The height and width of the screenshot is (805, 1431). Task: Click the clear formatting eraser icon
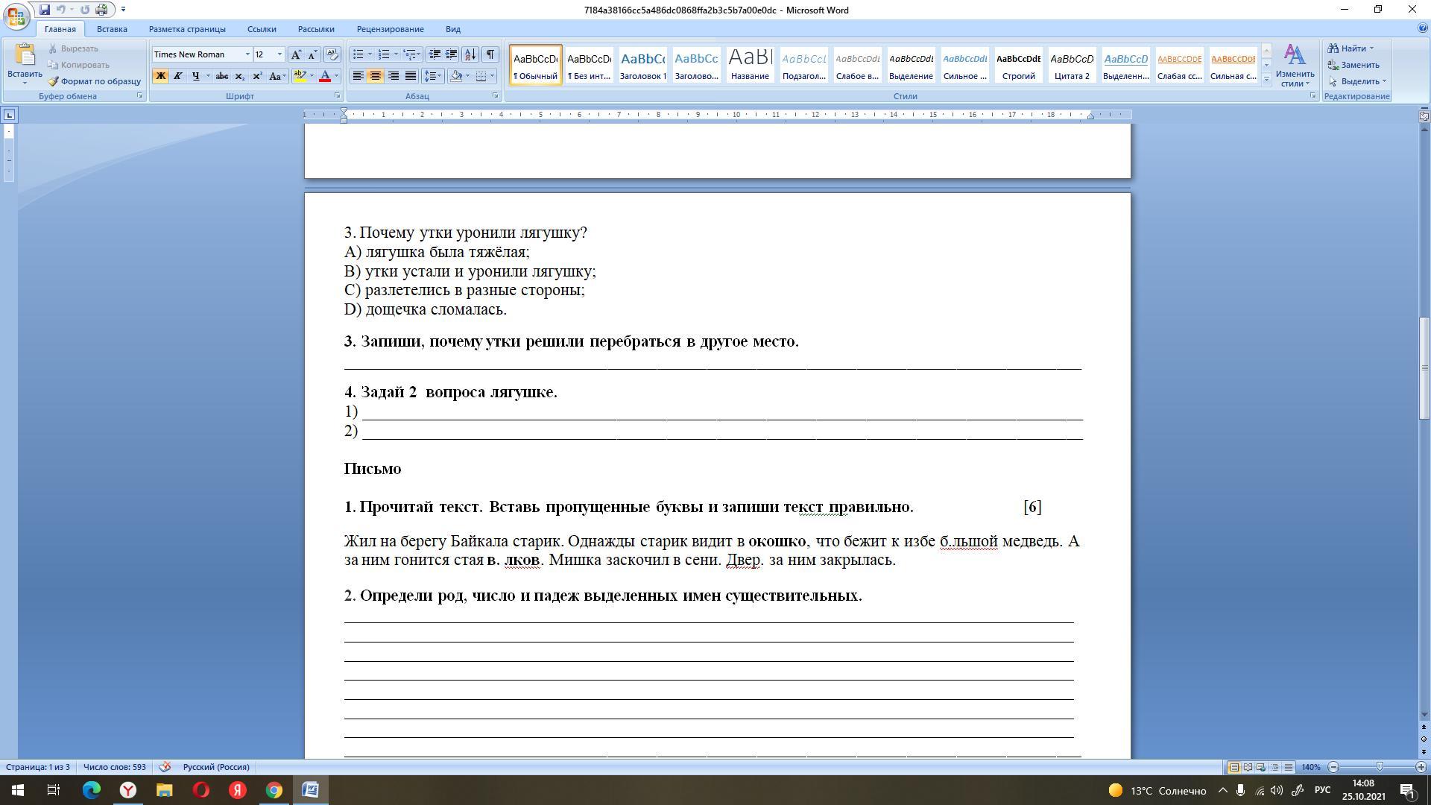click(332, 54)
